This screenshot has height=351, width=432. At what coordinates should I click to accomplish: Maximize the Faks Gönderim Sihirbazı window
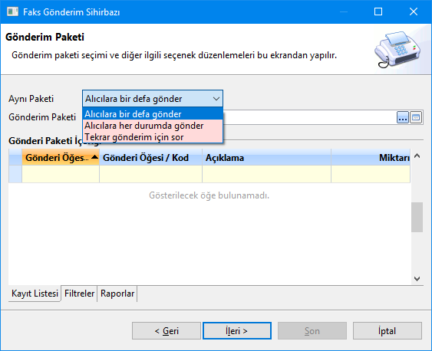click(378, 11)
